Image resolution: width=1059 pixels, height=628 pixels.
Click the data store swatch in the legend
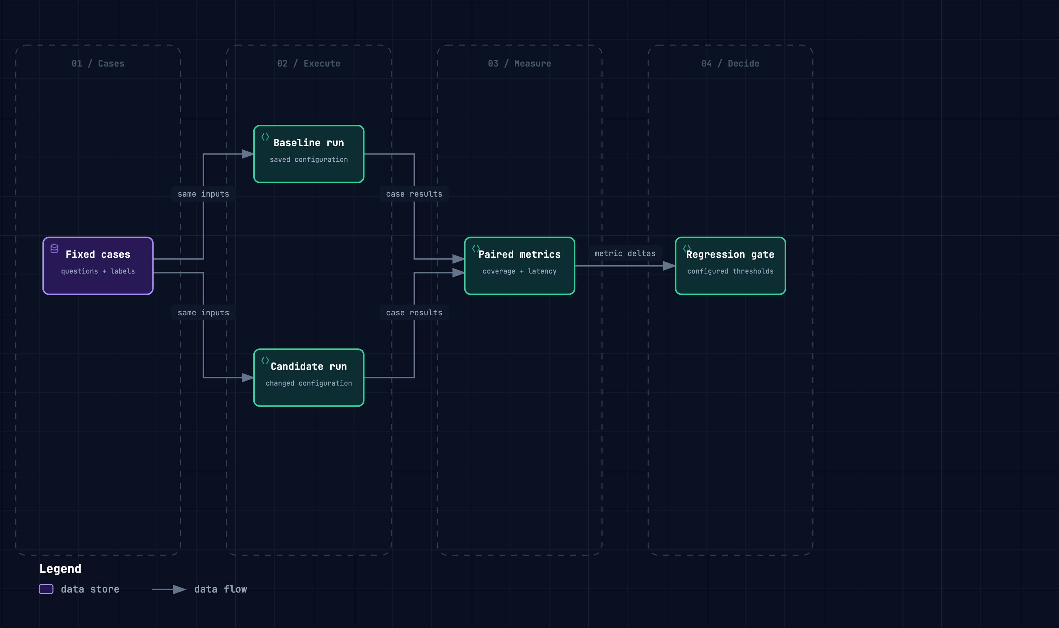coord(46,589)
